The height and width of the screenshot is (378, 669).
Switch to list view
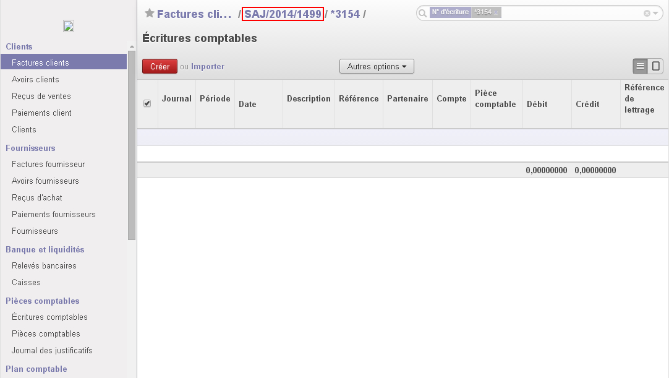pyautogui.click(x=641, y=66)
